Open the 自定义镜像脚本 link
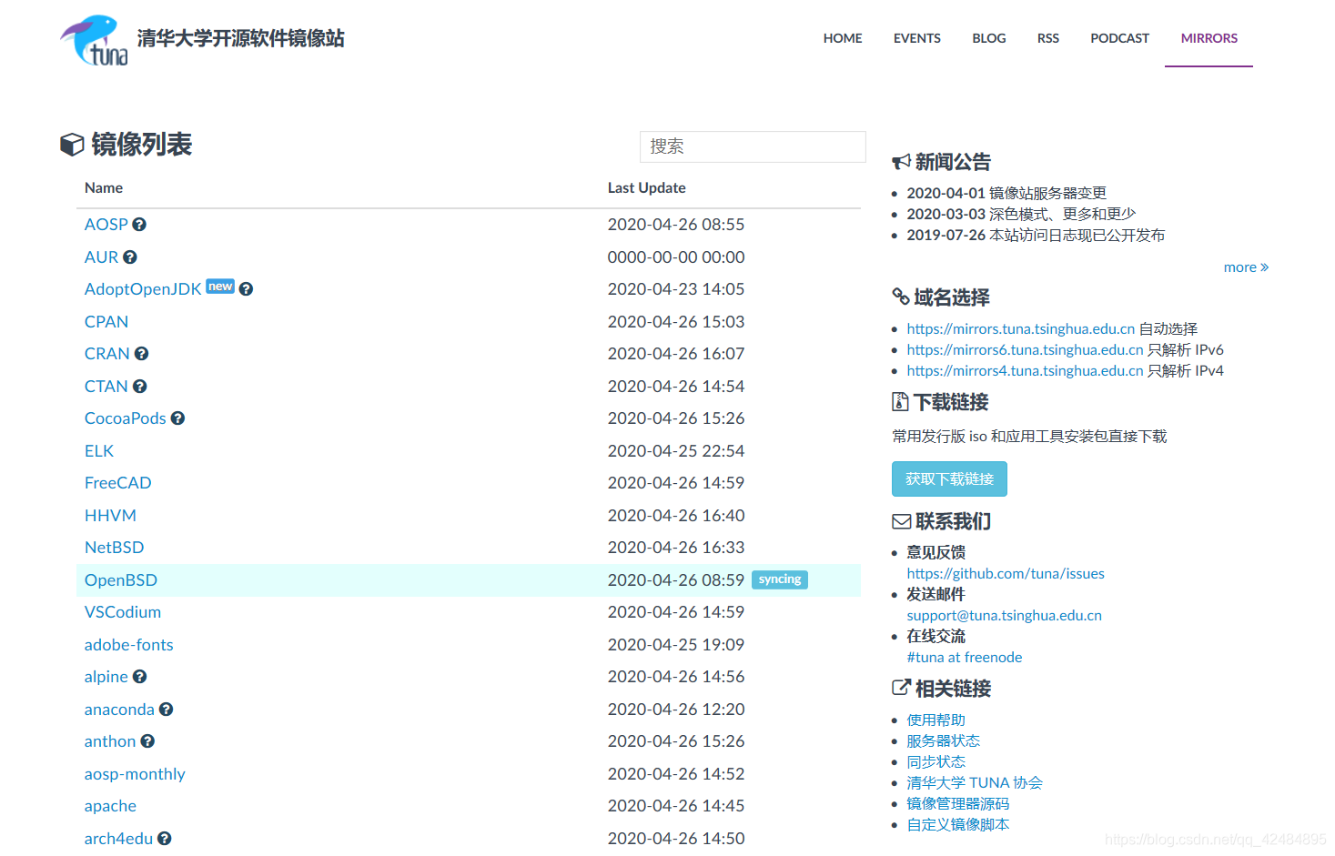 pyautogui.click(x=958, y=825)
